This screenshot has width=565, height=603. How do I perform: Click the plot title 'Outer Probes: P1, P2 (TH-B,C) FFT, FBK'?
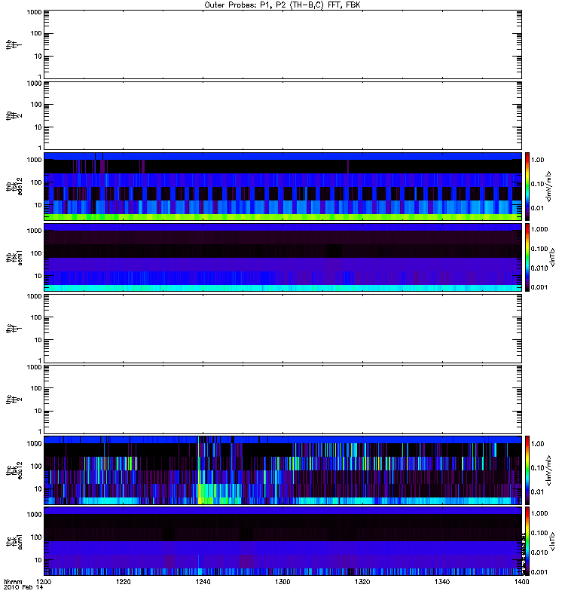tap(282, 5)
